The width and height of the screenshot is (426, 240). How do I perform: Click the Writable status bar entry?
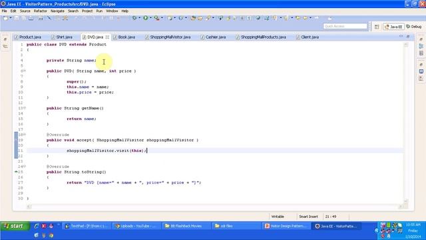click(x=278, y=217)
